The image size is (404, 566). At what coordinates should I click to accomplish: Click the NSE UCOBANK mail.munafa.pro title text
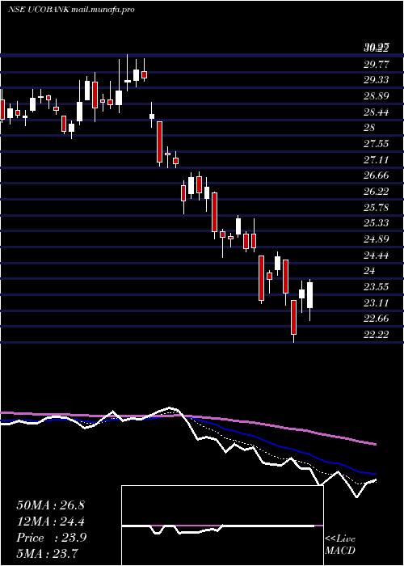[71, 10]
